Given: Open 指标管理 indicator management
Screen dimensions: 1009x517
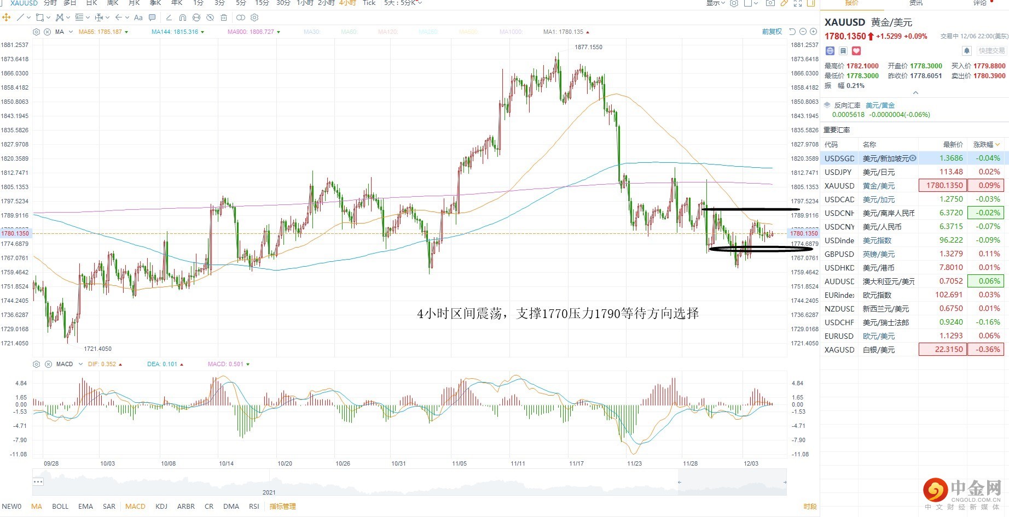Looking at the screenshot, I should pos(283,507).
